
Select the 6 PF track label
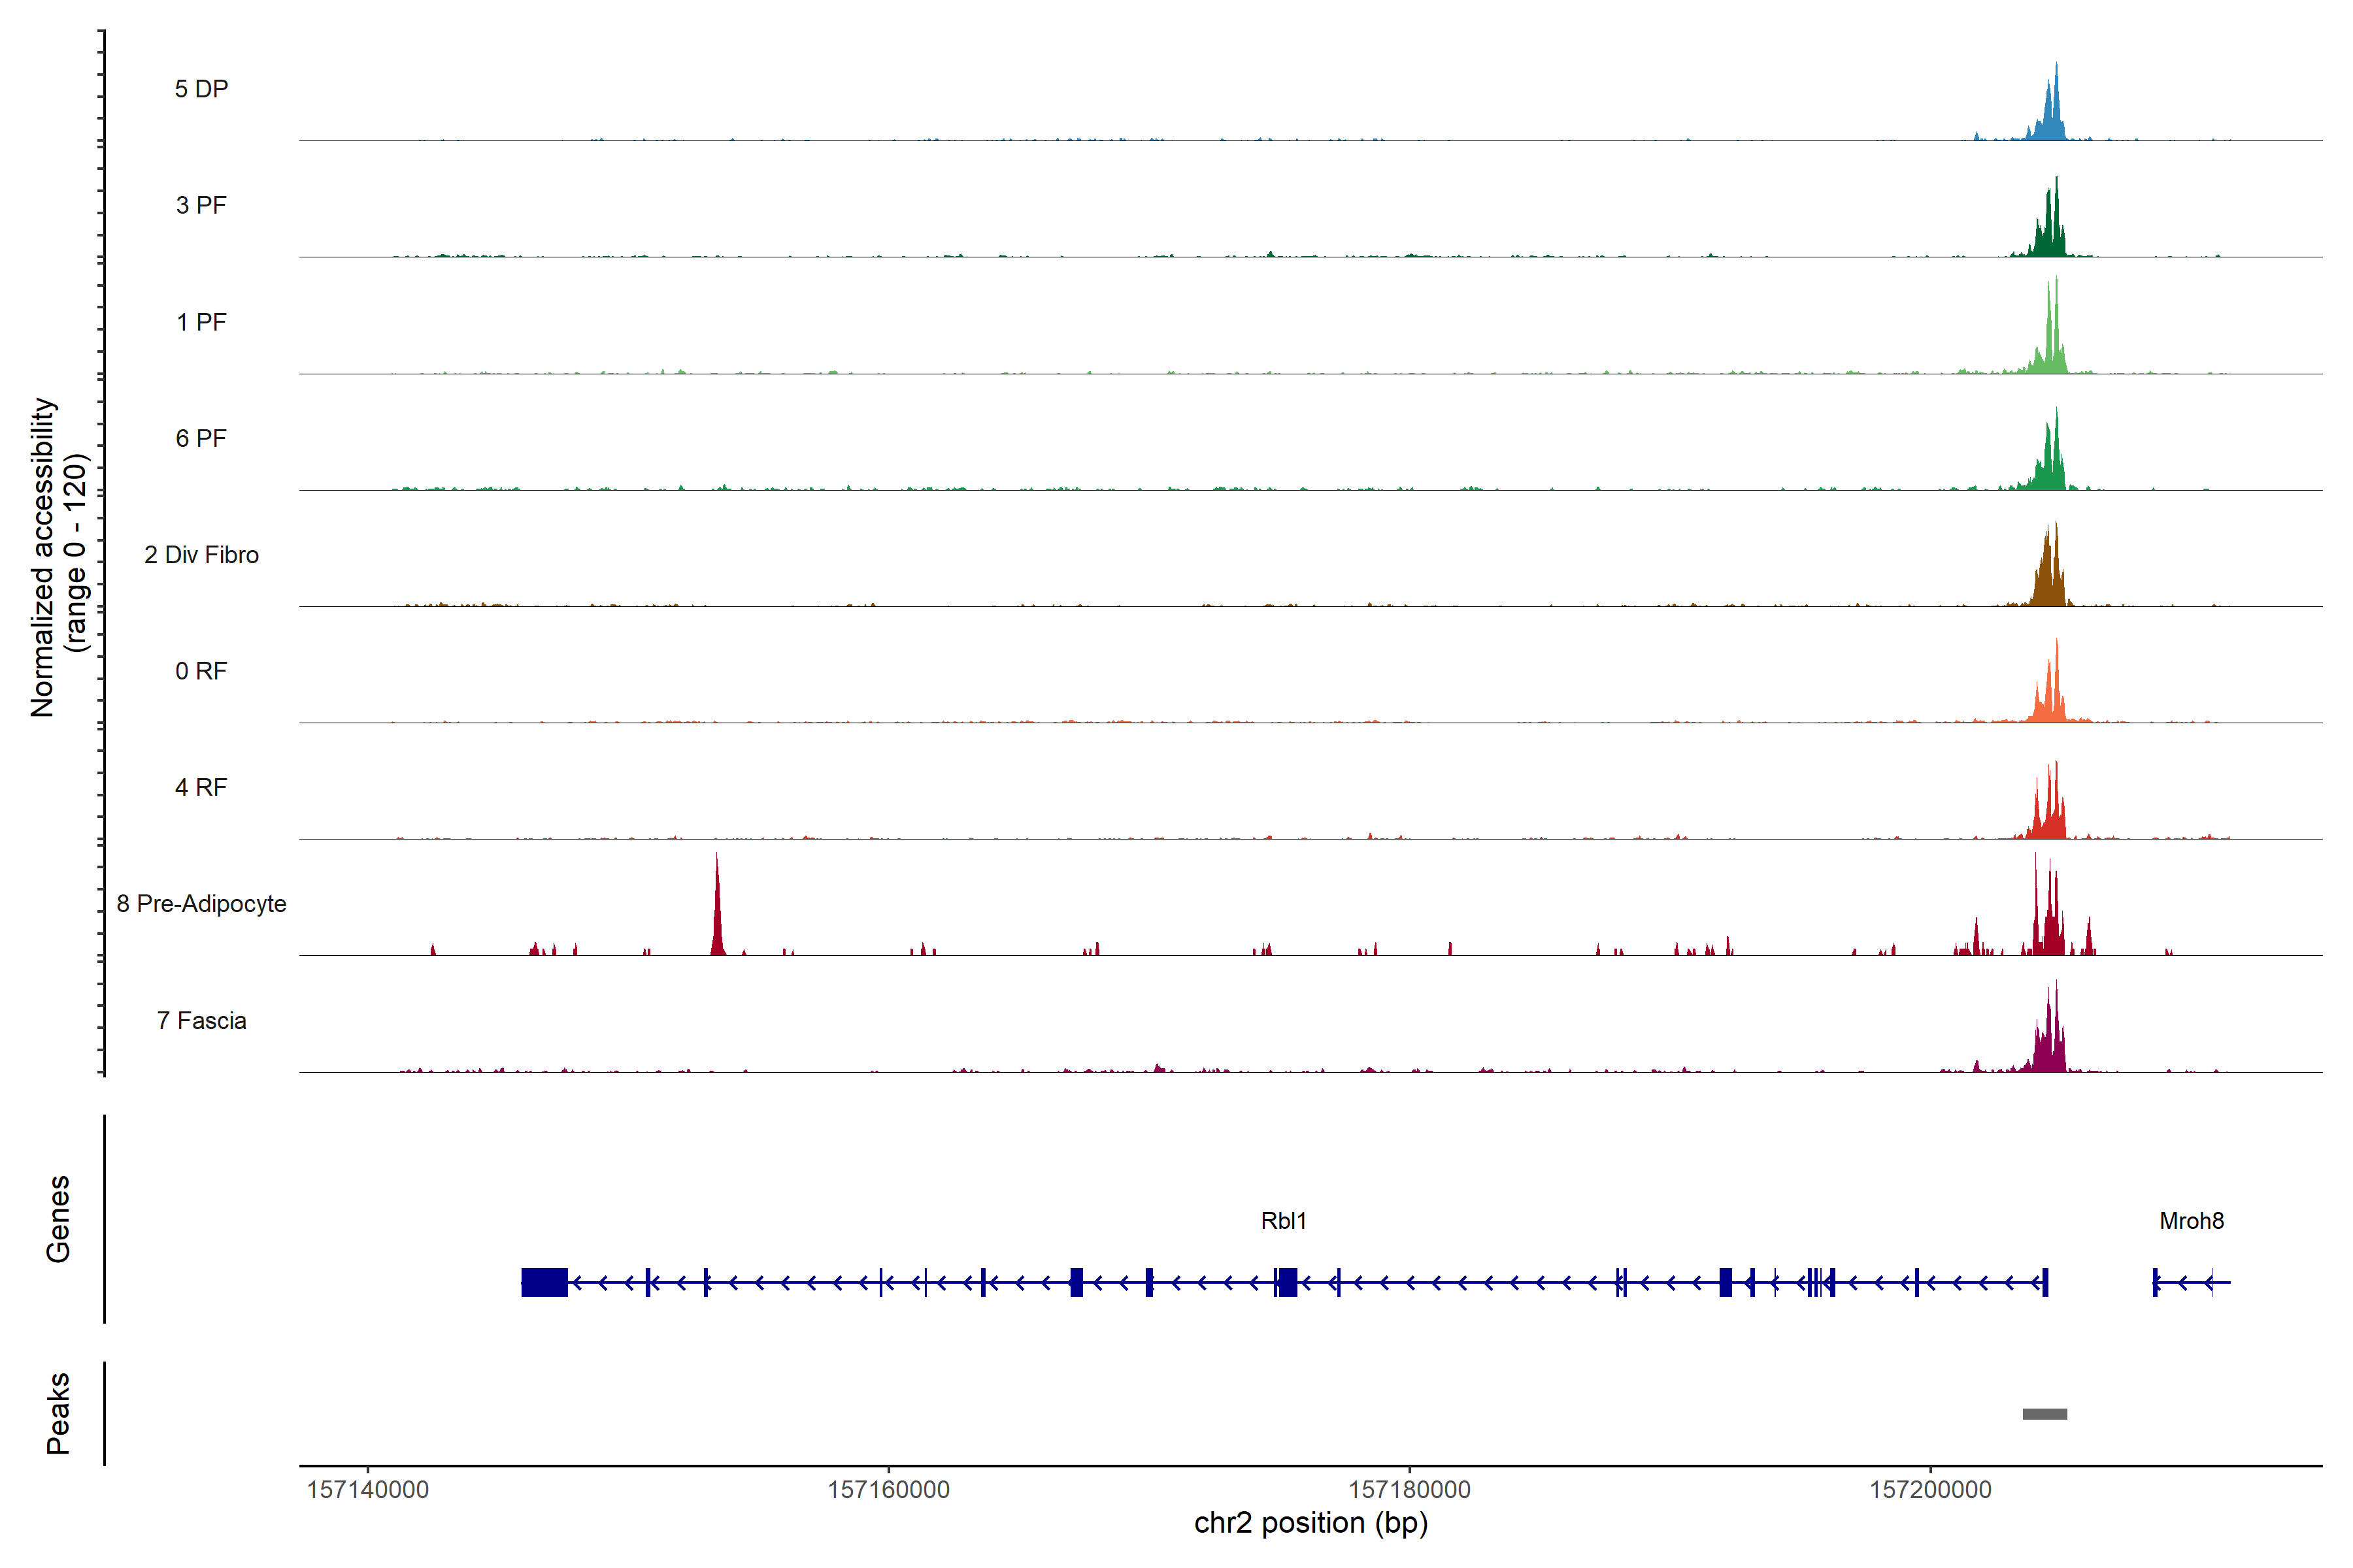tap(201, 438)
